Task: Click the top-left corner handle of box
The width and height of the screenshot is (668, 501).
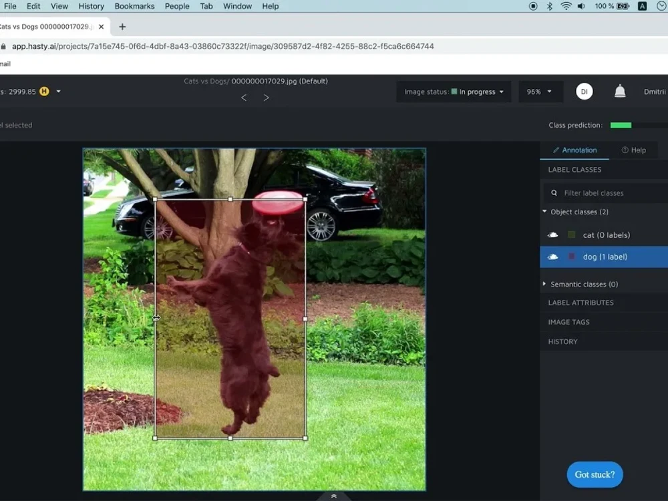Action: 155,199
